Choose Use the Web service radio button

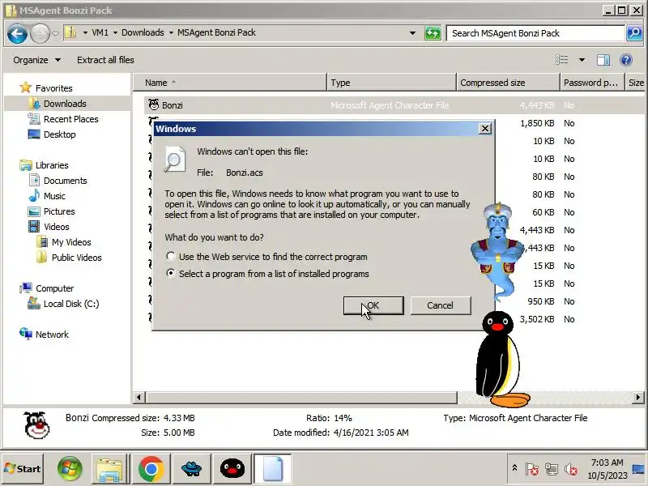click(x=170, y=256)
